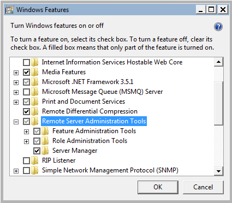Toggle Remote Server Administration Tools checkbox

point(26,122)
